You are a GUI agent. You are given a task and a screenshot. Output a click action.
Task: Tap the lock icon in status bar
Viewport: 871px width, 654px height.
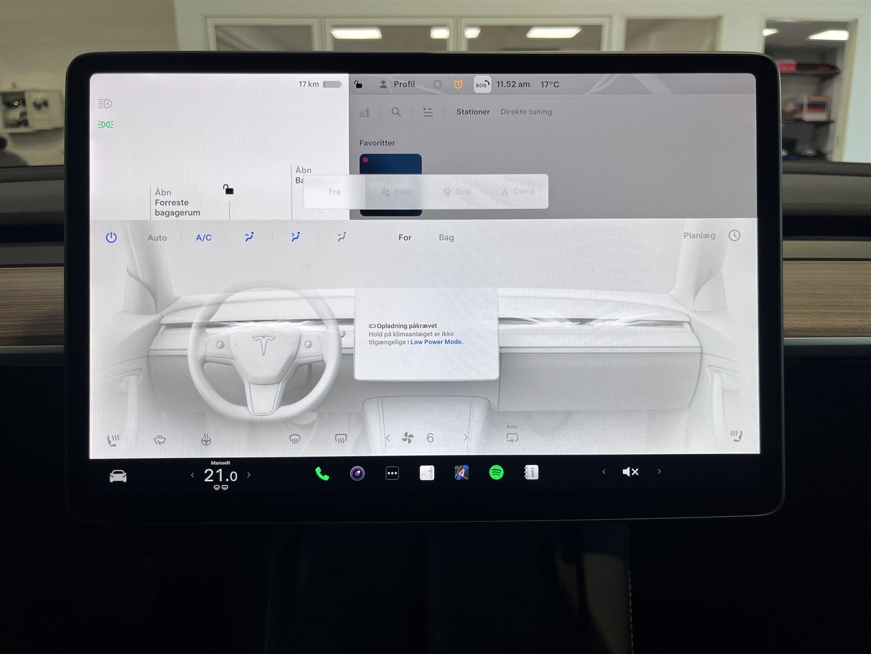click(358, 84)
